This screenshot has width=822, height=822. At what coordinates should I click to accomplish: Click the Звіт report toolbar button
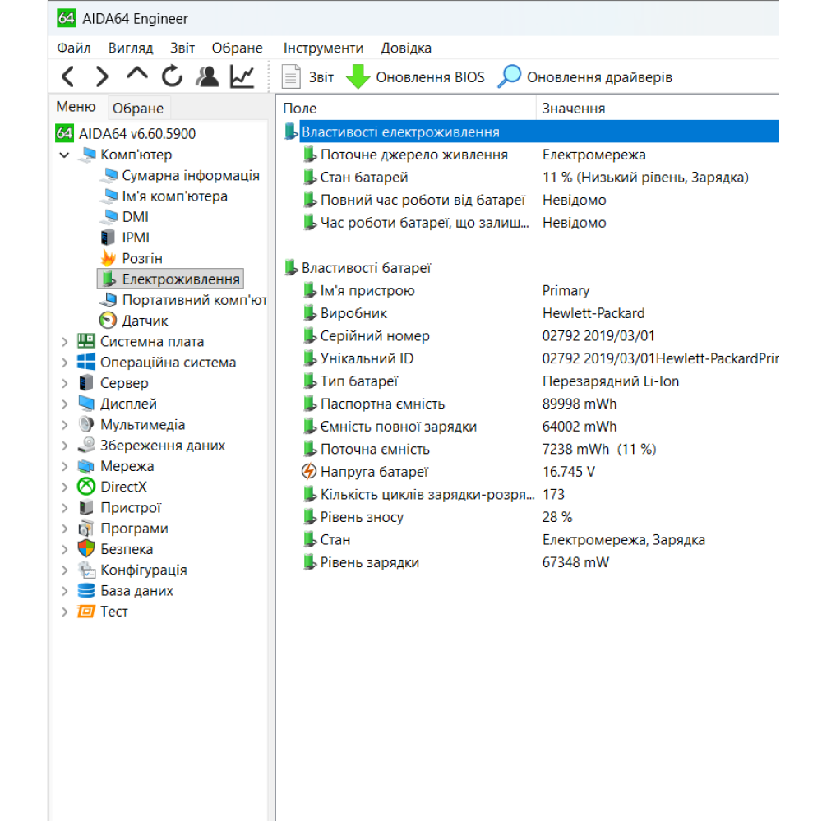(x=307, y=77)
